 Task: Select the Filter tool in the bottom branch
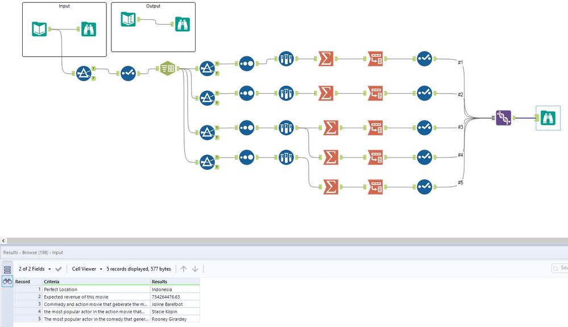tap(207, 162)
